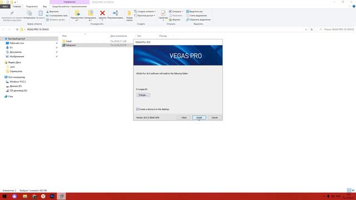
Task: Click the address bar path VEGAS PRO 18 CRACK
Action: tap(38, 29)
